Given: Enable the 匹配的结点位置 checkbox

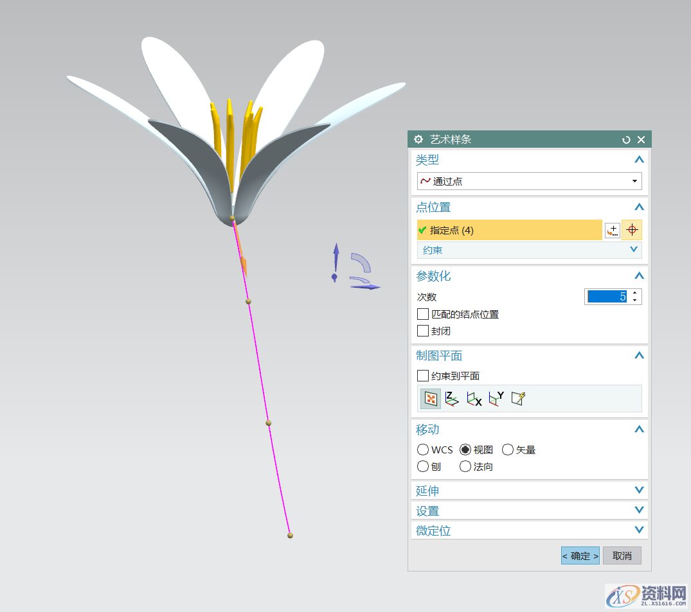Looking at the screenshot, I should (x=423, y=314).
